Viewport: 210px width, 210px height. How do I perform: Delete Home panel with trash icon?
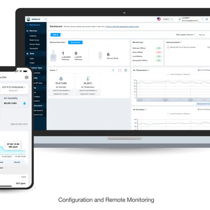(x=126, y=70)
